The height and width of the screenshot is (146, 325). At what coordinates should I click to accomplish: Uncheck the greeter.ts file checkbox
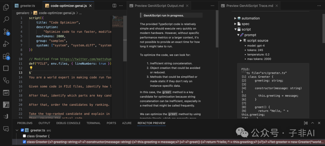[x=22, y=130]
